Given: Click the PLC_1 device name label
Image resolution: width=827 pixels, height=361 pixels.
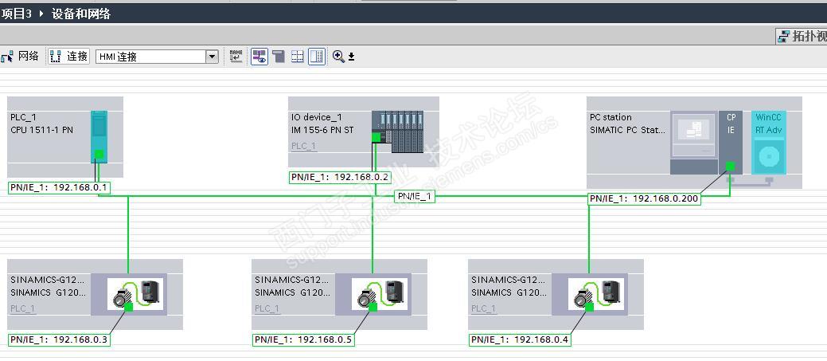Looking at the screenshot, I should (x=23, y=117).
